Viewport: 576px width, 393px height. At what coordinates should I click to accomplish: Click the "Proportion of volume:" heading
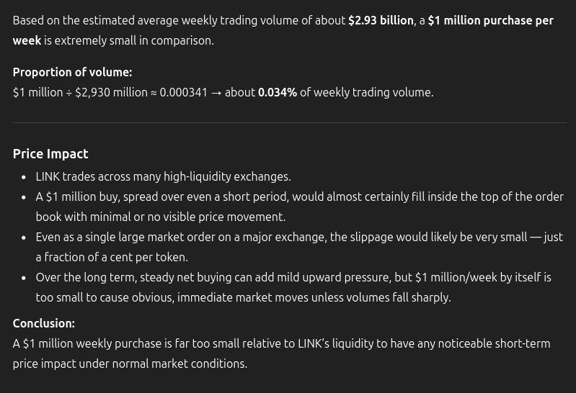point(72,72)
